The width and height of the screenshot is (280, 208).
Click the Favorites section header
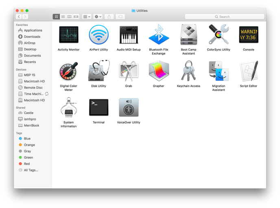pos(22,25)
